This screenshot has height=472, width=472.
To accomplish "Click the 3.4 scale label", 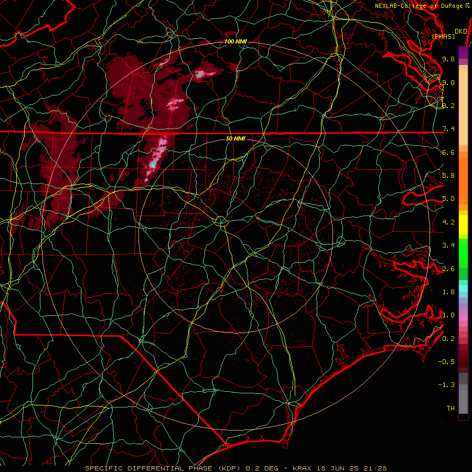I will pyautogui.click(x=448, y=245).
